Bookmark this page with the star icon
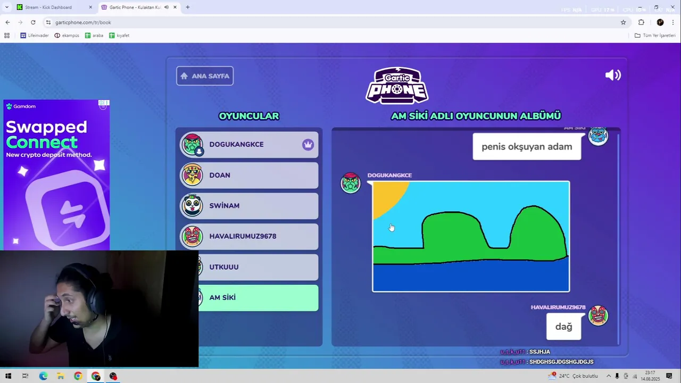Image resolution: width=681 pixels, height=383 pixels. 623,22
